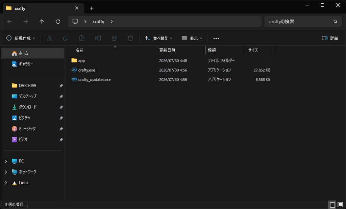Click pin icon beside デスクトップ

pos(61,96)
